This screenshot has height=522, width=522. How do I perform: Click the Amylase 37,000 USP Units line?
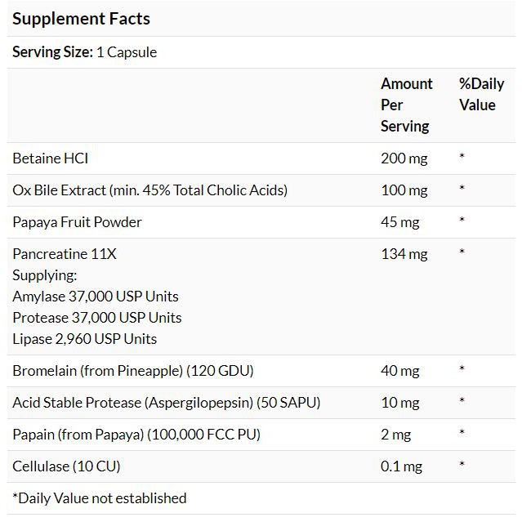95,297
